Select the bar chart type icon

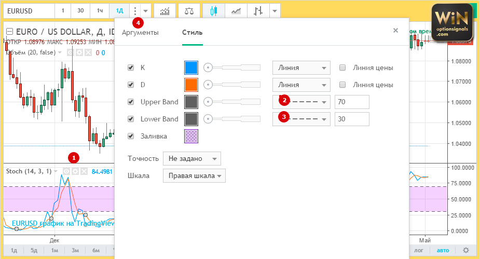click(x=258, y=10)
